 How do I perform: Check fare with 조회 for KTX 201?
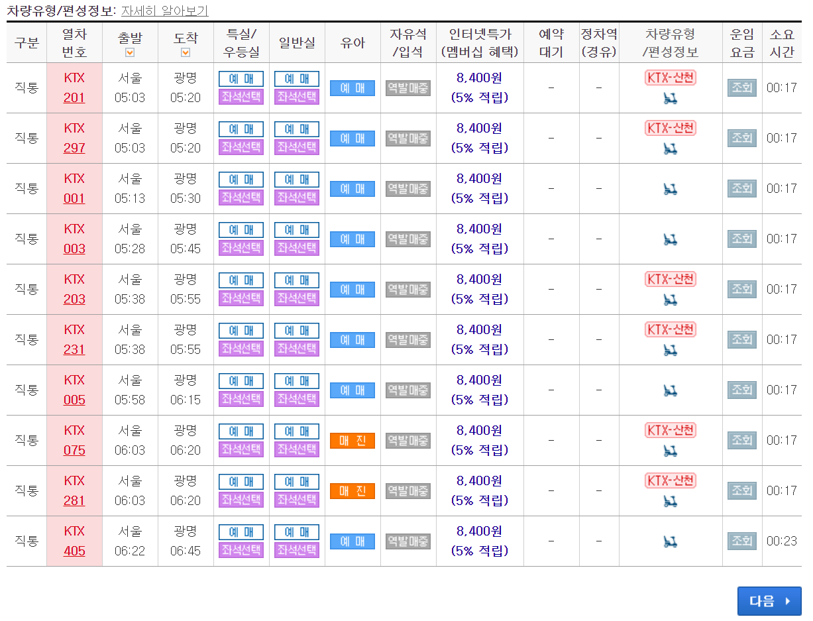[x=742, y=87]
